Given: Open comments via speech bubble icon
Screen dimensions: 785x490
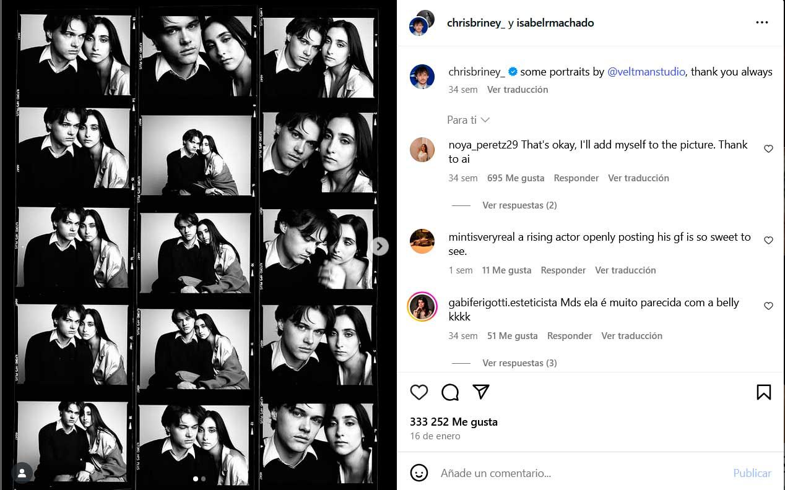Looking at the screenshot, I should tap(450, 392).
